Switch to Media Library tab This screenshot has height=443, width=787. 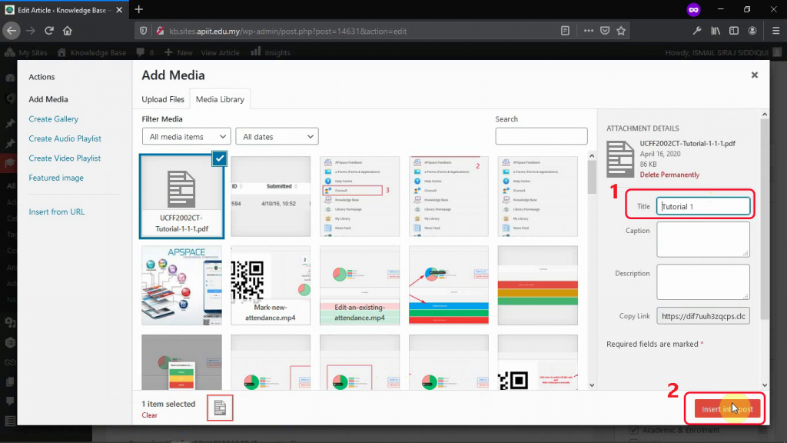click(x=220, y=99)
